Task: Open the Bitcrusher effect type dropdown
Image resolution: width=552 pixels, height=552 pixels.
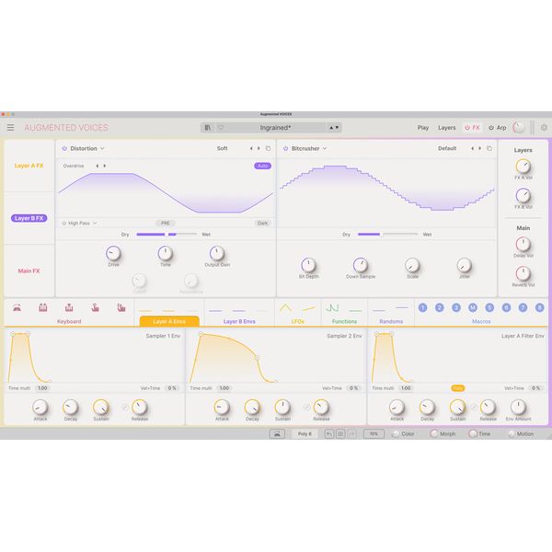Action: [309, 148]
